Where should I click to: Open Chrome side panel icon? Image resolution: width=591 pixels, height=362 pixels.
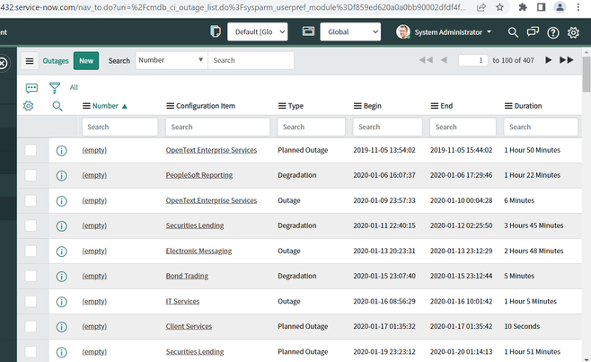542,7
